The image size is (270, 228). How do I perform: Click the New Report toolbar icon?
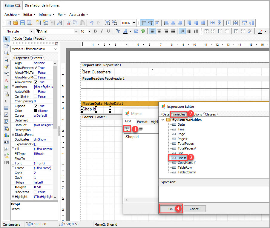(x=9, y=23)
